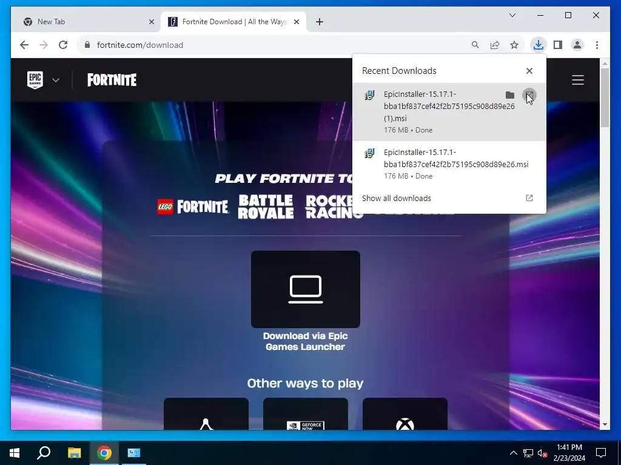
Task: Close the Fortnite Download tab
Action: click(x=296, y=22)
